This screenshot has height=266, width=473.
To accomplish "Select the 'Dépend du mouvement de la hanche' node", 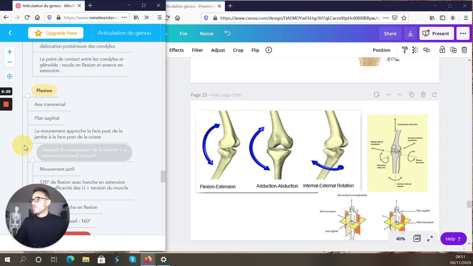I will coord(84,153).
